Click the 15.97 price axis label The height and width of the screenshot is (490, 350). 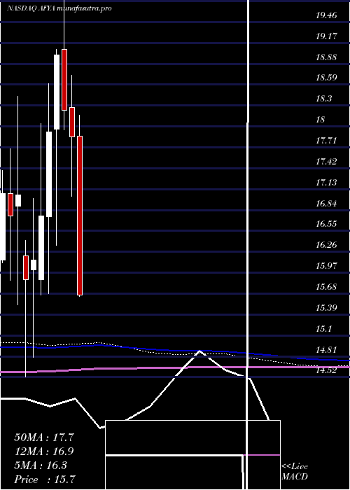[326, 265]
